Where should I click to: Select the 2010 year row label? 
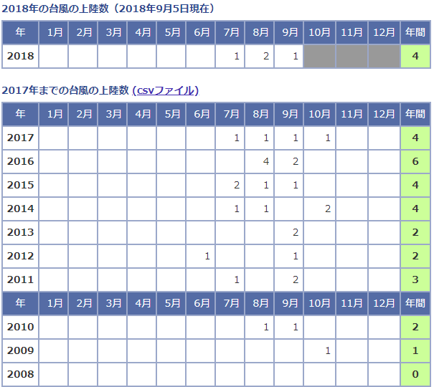(x=21, y=327)
